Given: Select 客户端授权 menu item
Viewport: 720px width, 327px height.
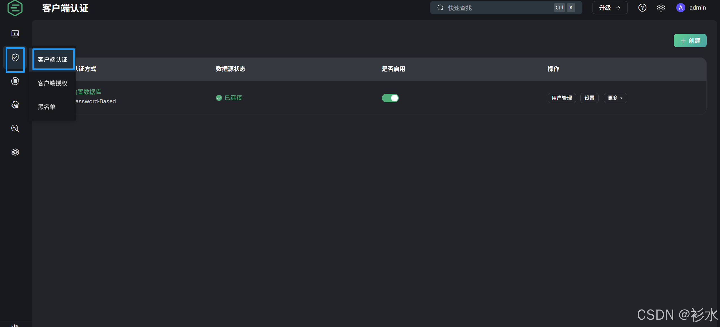Looking at the screenshot, I should [53, 83].
